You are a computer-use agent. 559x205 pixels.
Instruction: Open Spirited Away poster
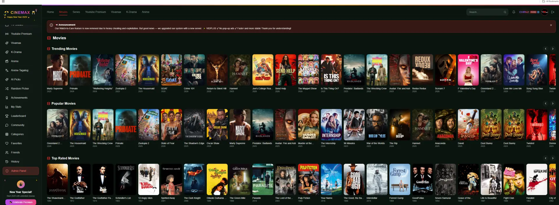coord(171,179)
